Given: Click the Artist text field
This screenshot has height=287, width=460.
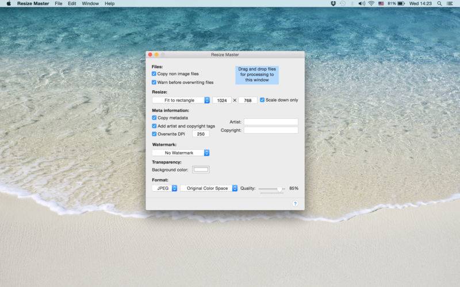Looking at the screenshot, I should [271, 122].
